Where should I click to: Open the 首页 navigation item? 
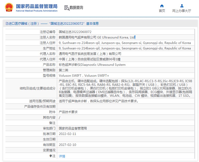pyautogui.click(x=162, y=11)
